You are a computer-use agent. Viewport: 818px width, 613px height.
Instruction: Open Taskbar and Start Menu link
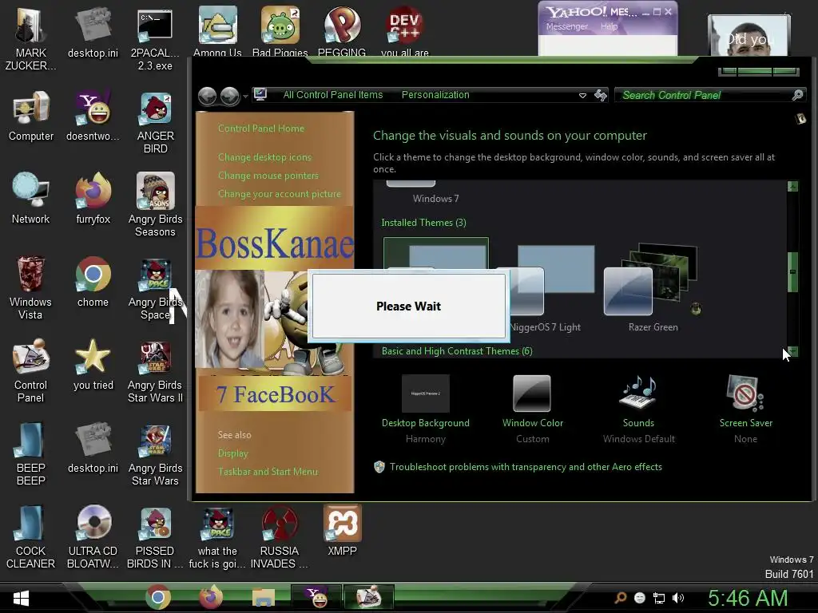268,471
